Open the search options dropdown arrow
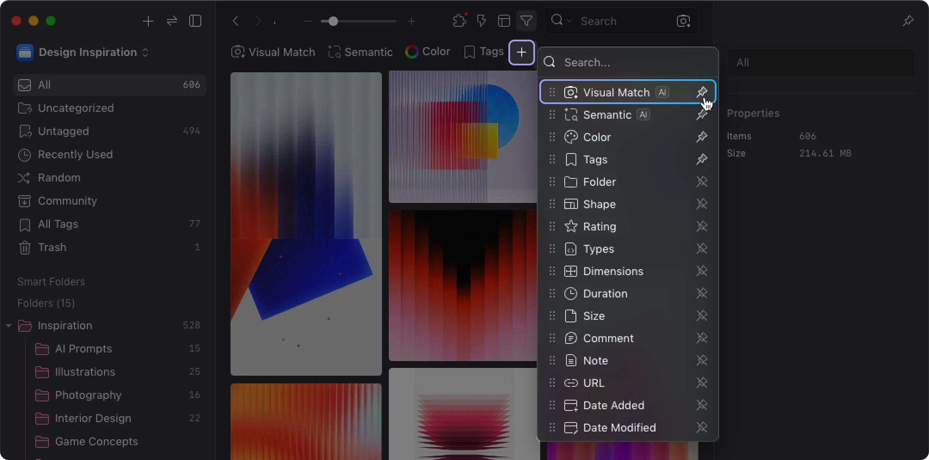 [569, 21]
